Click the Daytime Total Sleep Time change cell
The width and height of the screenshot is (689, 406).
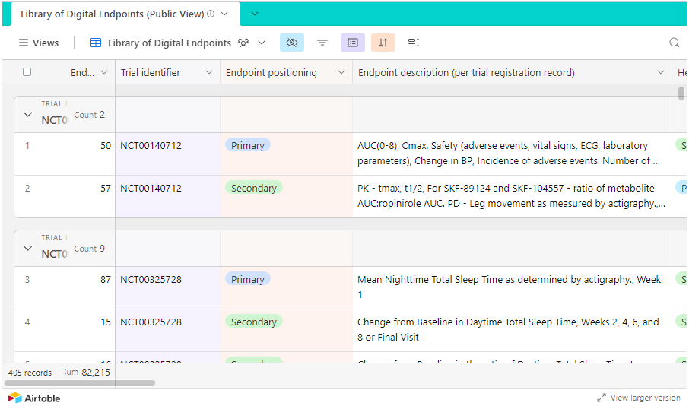[512, 331]
